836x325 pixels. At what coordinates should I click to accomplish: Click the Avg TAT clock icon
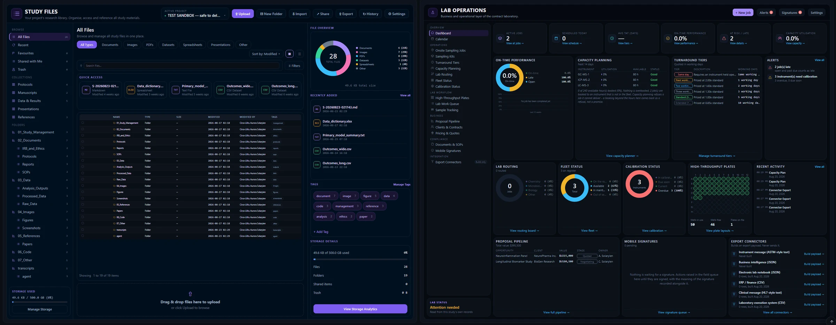pyautogui.click(x=612, y=39)
